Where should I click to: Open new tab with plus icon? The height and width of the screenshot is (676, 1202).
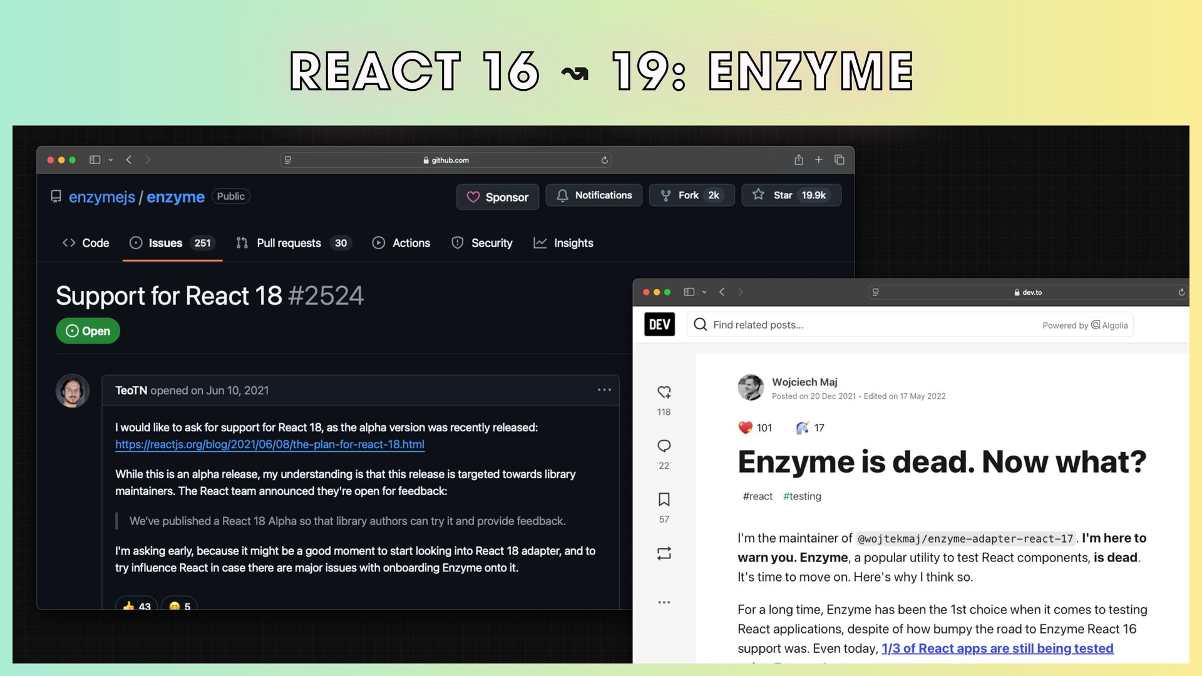[x=818, y=160]
